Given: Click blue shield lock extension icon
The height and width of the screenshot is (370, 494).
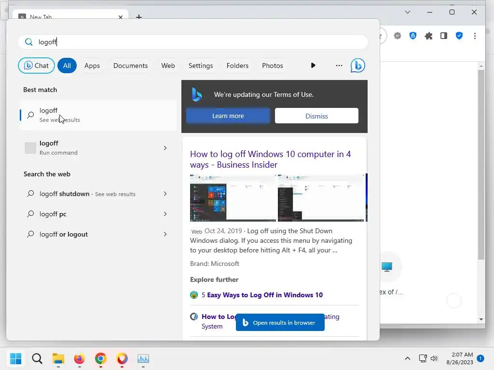Looking at the screenshot, I should coord(413,36).
